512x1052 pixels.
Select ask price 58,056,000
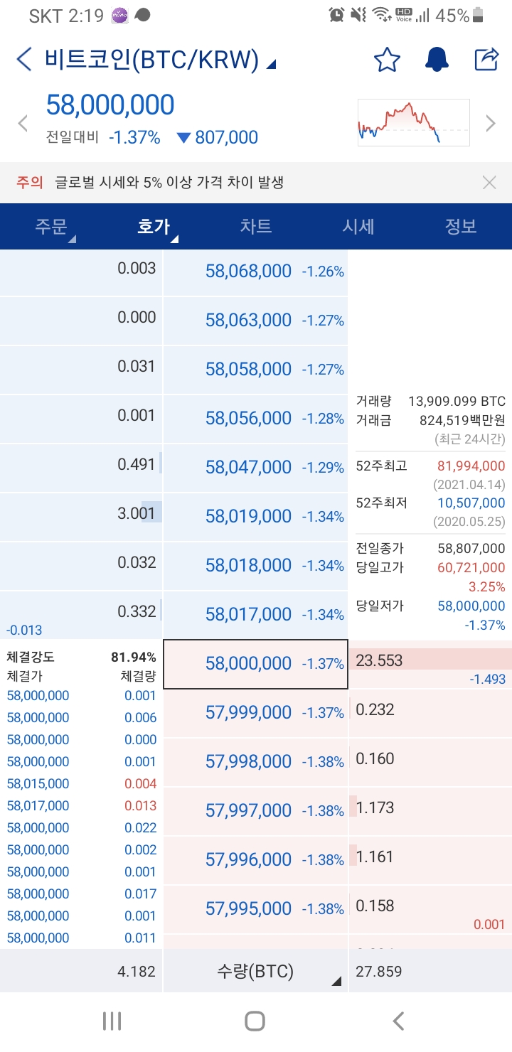[x=255, y=419]
